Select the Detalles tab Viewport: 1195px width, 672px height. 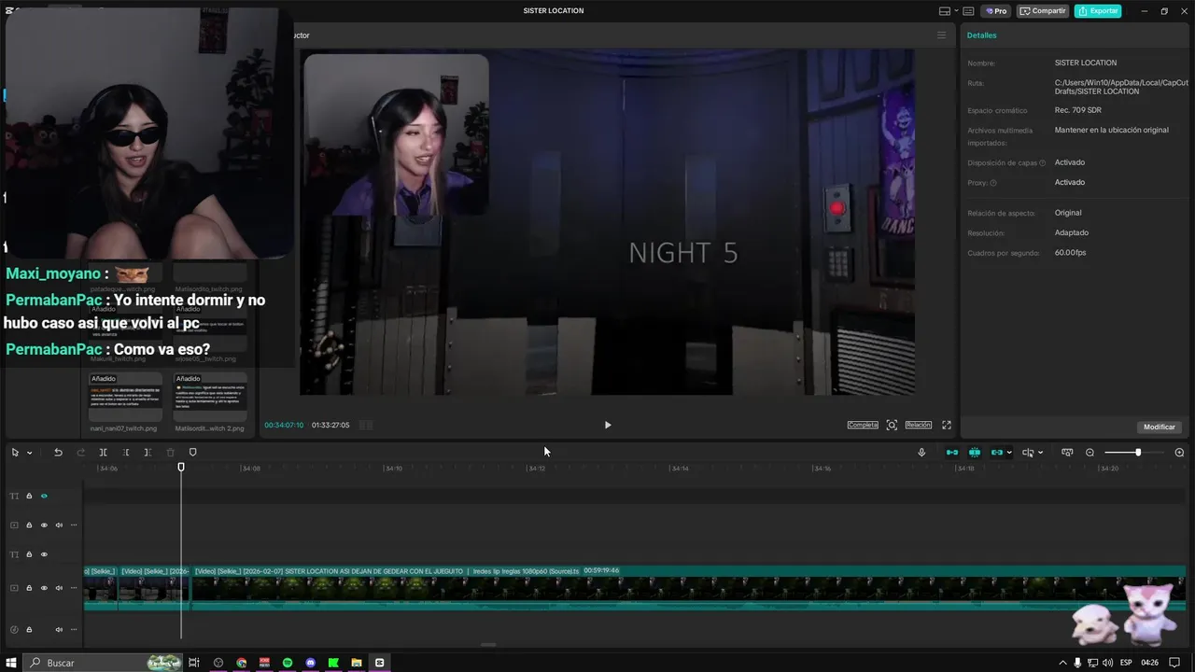981,35
